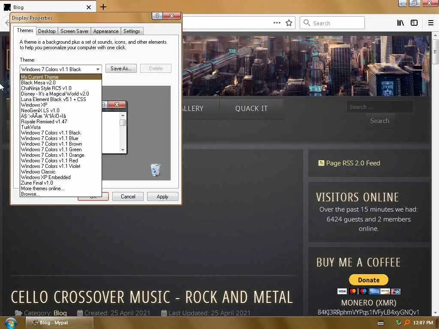This screenshot has width=439, height=329.
Task: Click Cancel in Display Properties
Action: (x=128, y=197)
